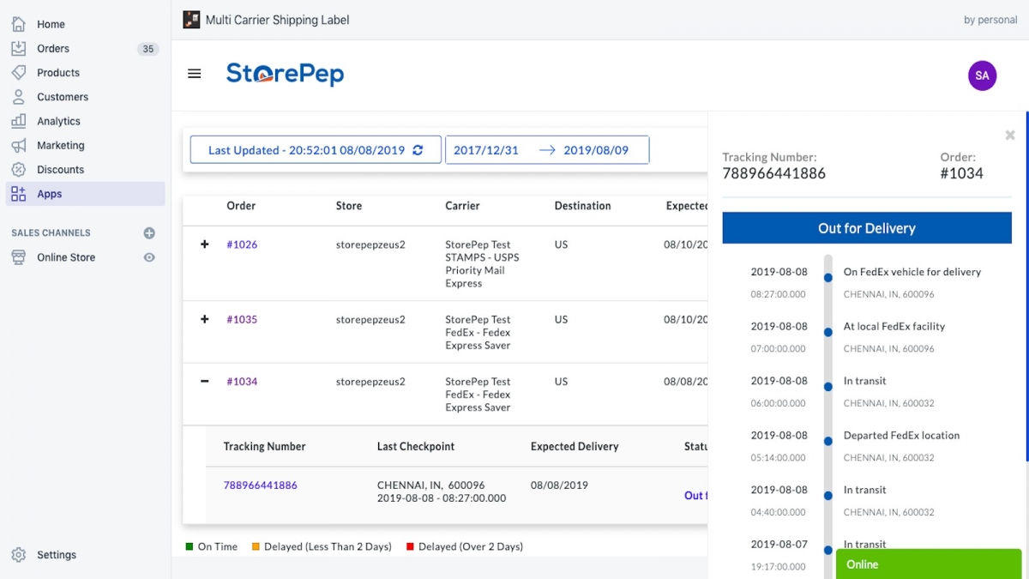This screenshot has width=1029, height=579.
Task: Open tracking number 788966441886 link
Action: (x=260, y=486)
